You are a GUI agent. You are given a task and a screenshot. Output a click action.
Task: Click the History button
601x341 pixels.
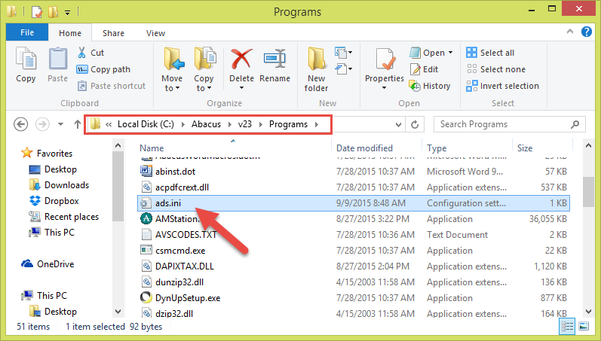(x=430, y=86)
